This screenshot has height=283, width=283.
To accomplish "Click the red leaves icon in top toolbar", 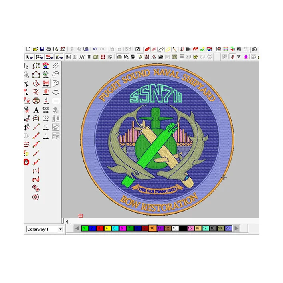I will [x=195, y=49].
